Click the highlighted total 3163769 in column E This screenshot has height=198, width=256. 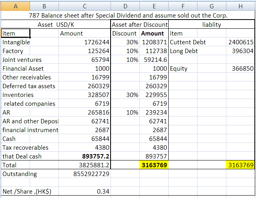154,165
